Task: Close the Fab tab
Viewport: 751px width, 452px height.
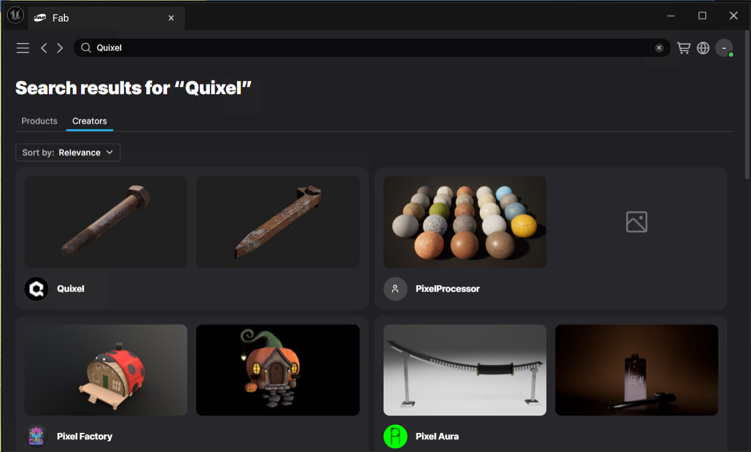Action: coord(171,18)
